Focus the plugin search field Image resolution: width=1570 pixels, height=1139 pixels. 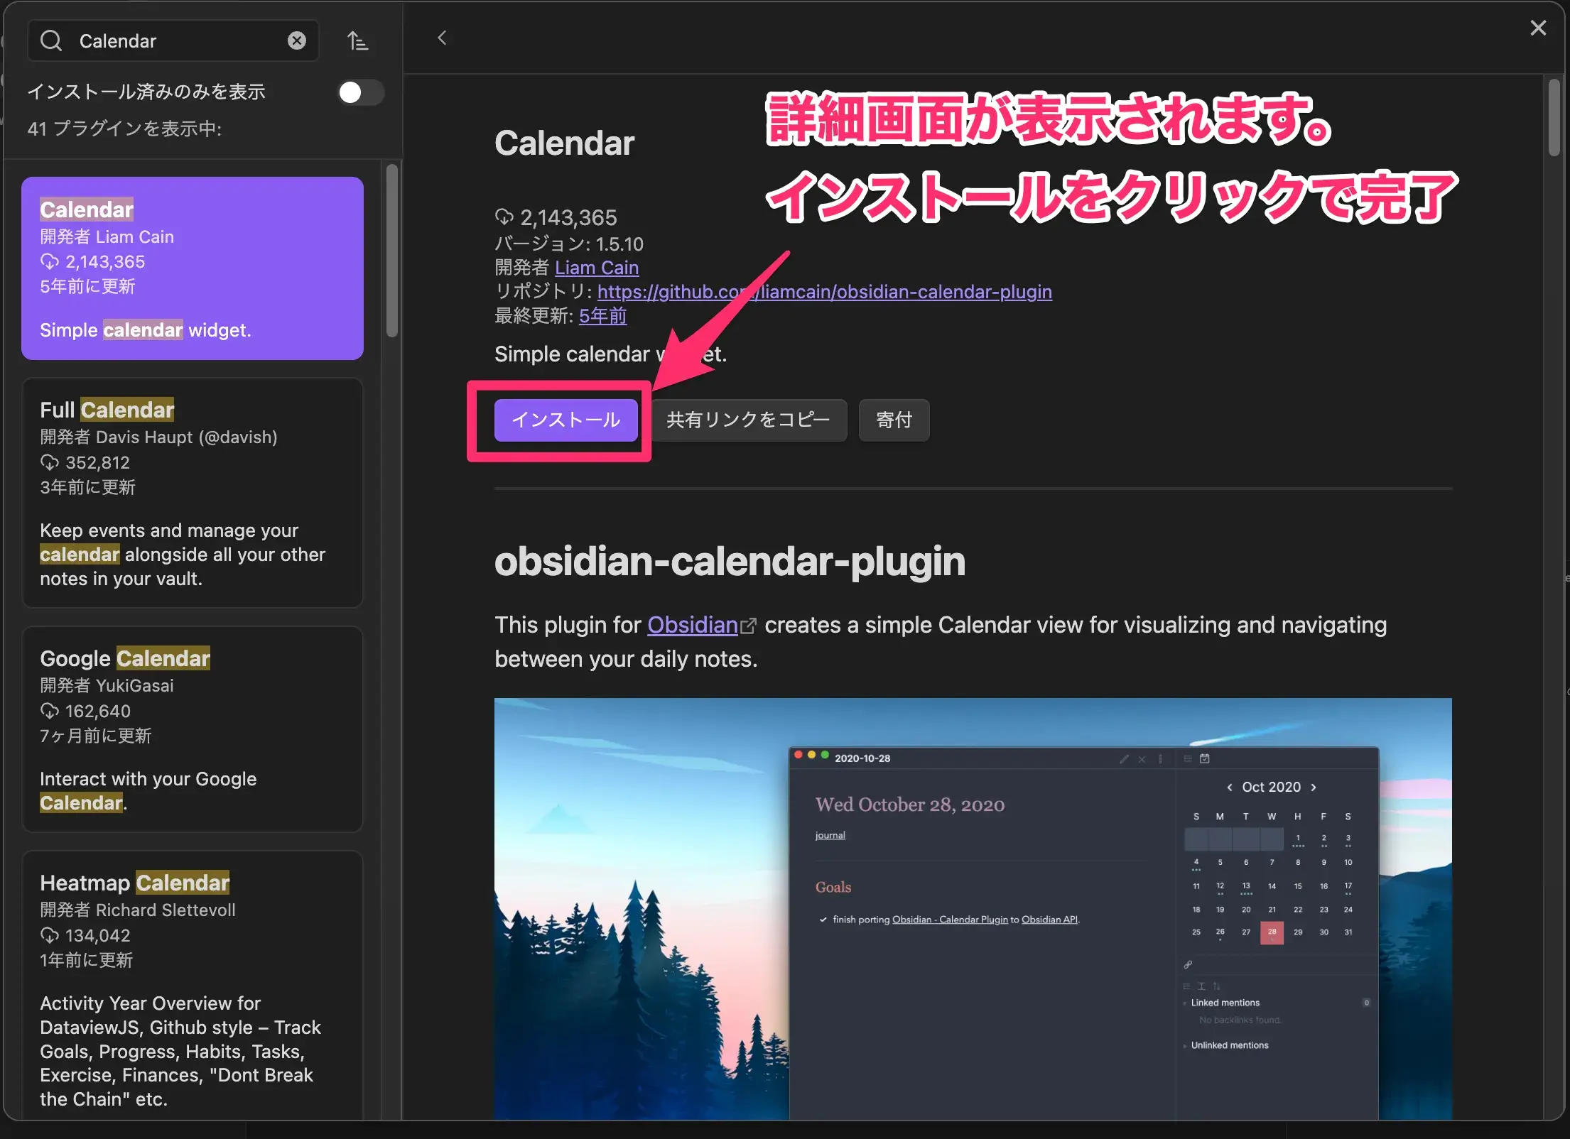(x=173, y=40)
